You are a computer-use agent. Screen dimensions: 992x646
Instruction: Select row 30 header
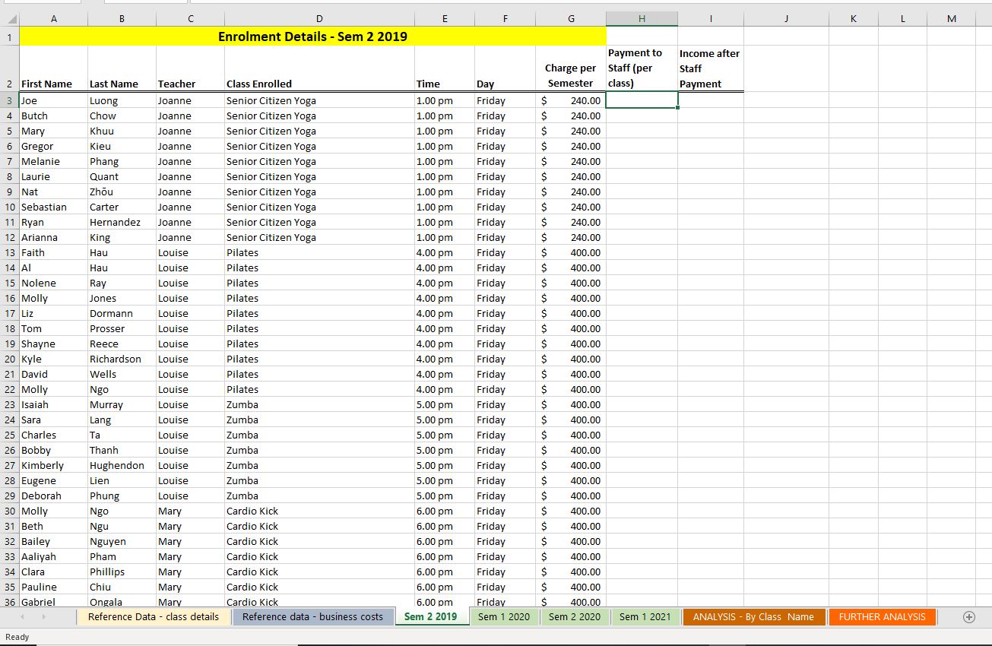coord(9,511)
